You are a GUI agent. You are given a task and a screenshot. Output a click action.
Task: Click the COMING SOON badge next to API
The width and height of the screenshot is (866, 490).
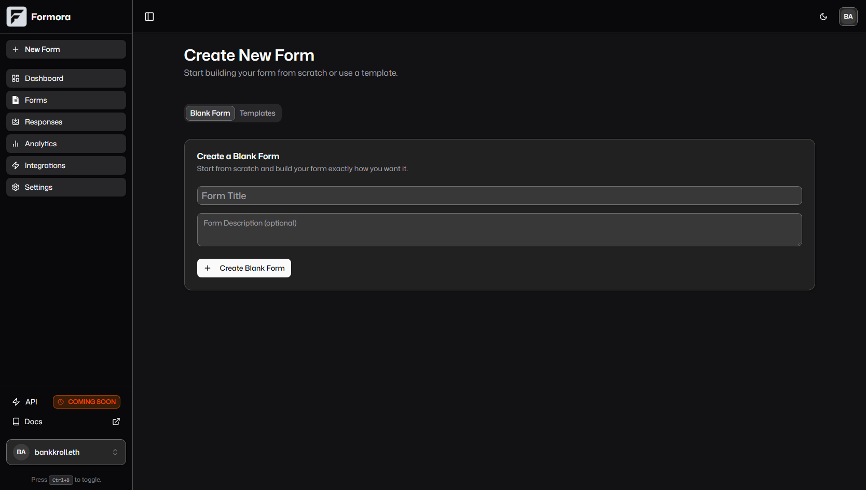86,401
